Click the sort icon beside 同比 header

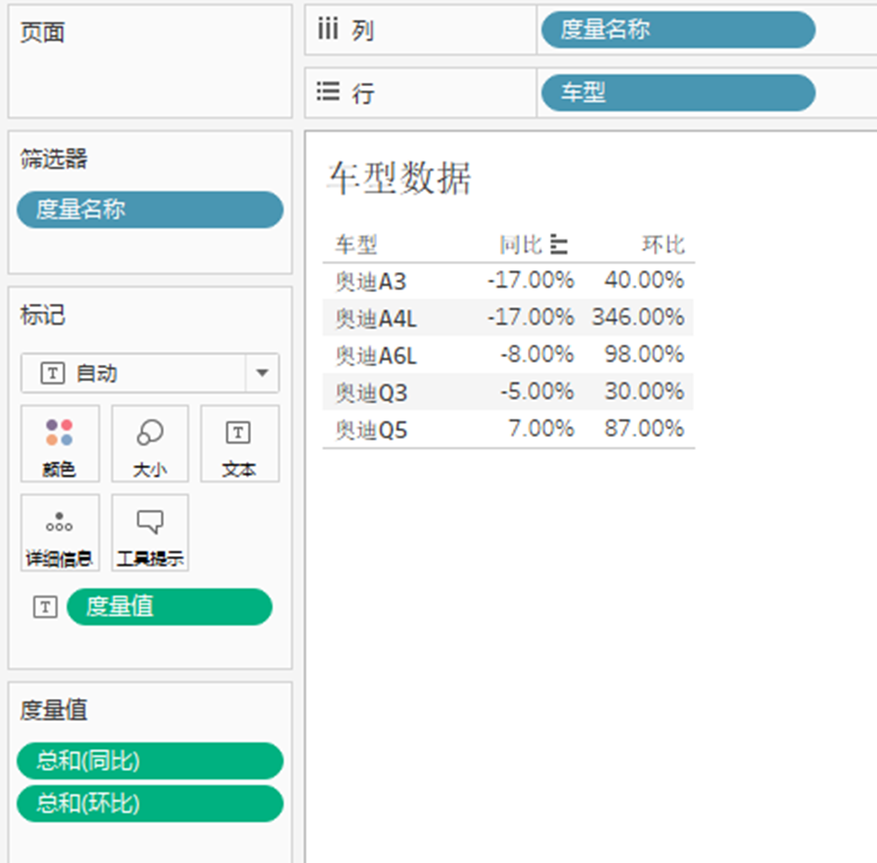pyautogui.click(x=558, y=244)
